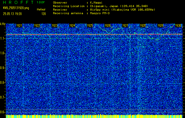This screenshot has width=185, height=118.
Task: Click AirSpy mini Miakejima VOR text
Action: point(122,10)
